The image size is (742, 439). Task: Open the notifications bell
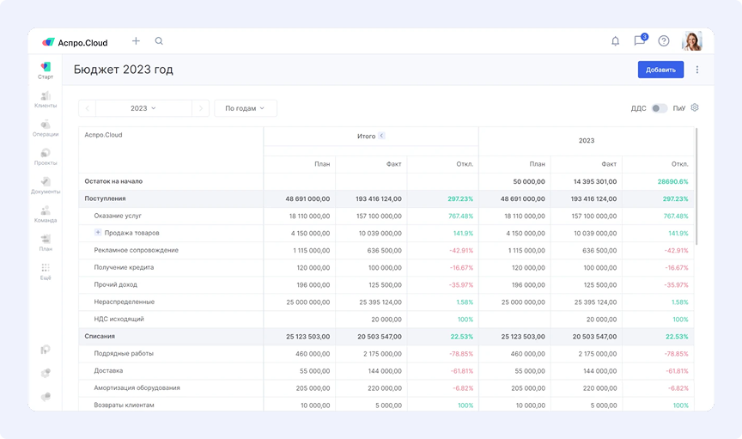615,41
